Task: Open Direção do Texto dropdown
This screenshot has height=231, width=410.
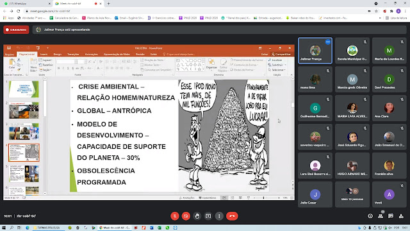Action: (x=153, y=60)
